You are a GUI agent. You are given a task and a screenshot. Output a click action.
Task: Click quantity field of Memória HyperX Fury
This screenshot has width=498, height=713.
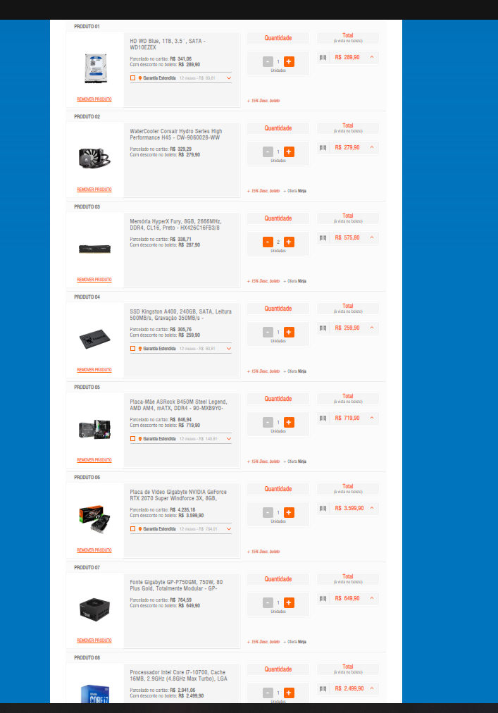(278, 242)
